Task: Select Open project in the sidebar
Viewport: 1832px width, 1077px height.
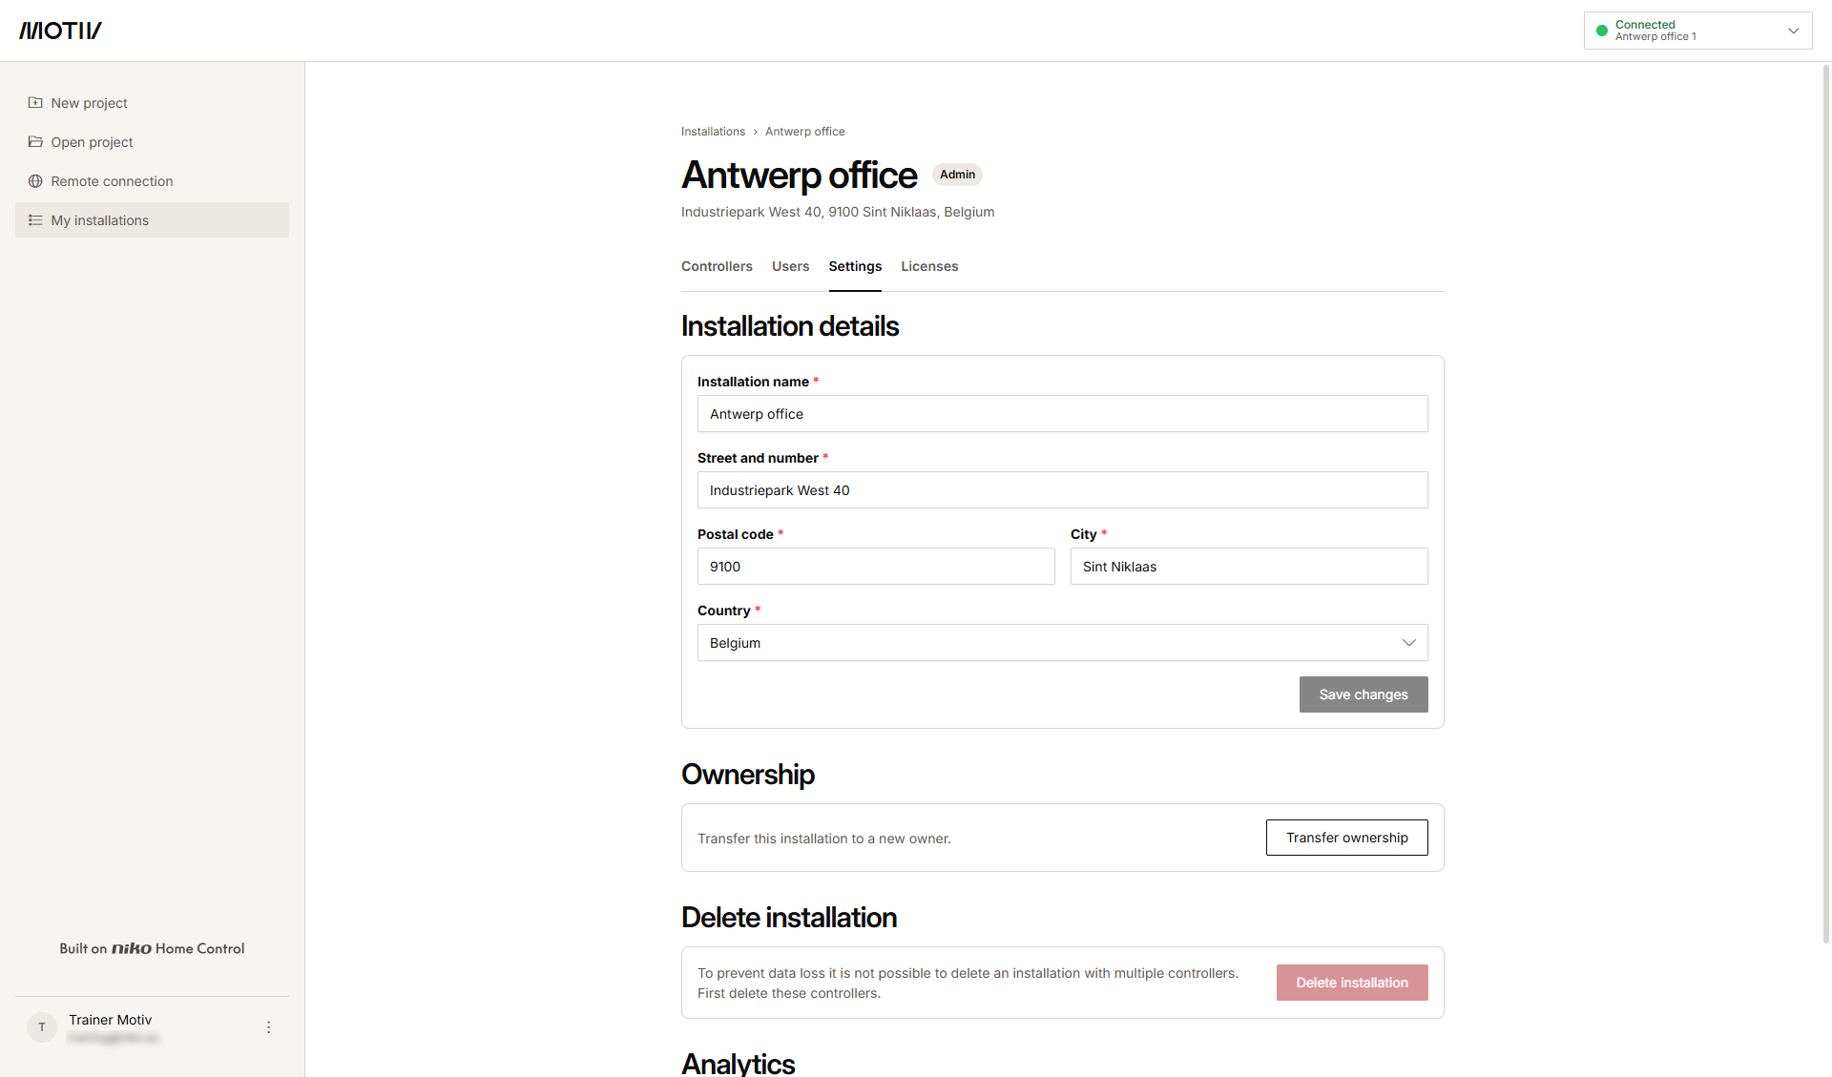Action: click(x=152, y=142)
